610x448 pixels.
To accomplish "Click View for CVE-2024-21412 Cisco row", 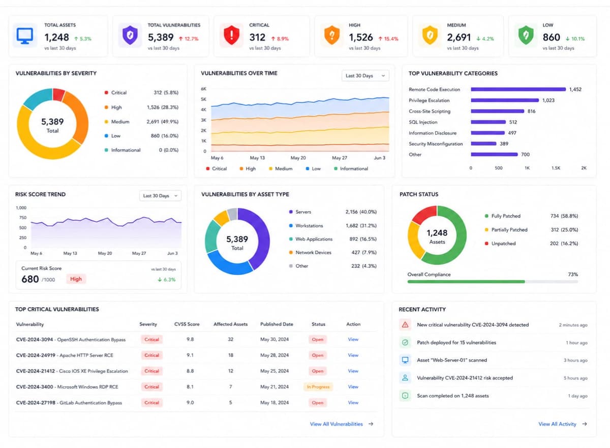I will click(x=353, y=371).
